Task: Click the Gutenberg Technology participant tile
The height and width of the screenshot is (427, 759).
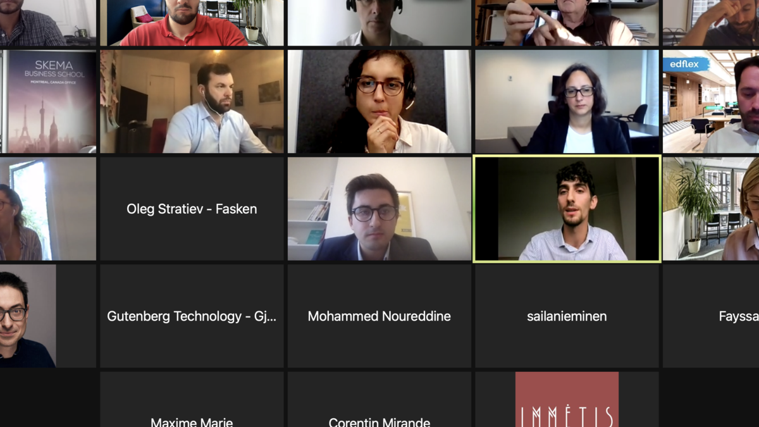Action: [192, 316]
